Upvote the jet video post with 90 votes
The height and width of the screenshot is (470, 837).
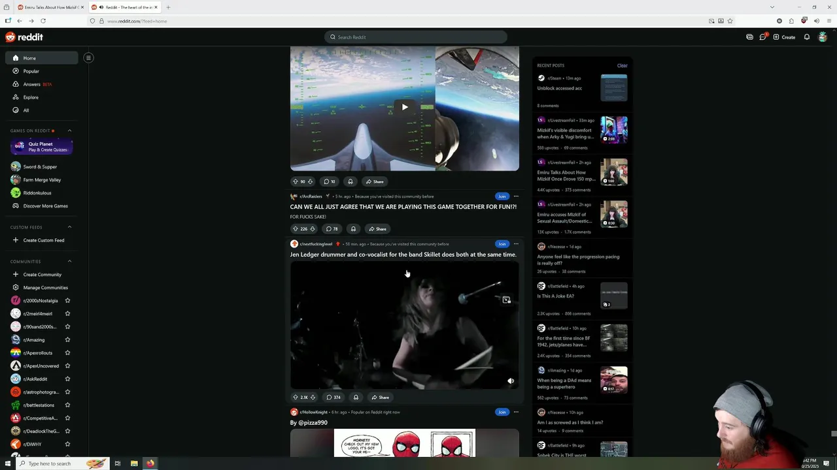pyautogui.click(x=295, y=181)
